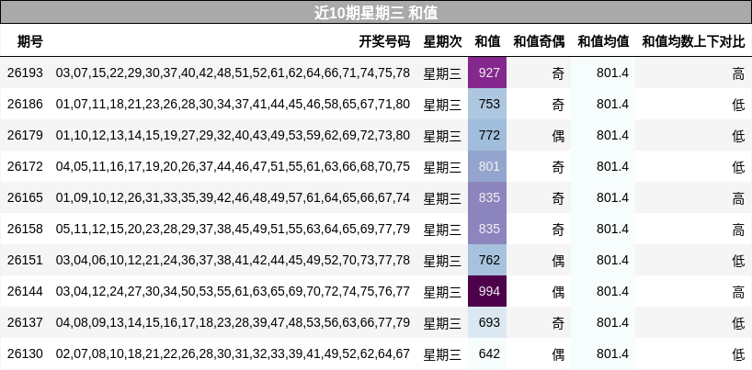The image size is (752, 370).
Task: Click the 和值 column header
Action: 487,41
